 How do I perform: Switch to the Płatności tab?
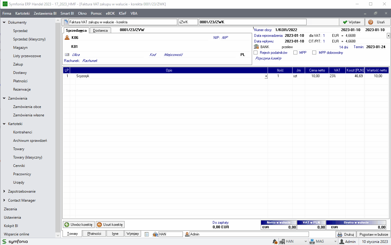pos(94,234)
